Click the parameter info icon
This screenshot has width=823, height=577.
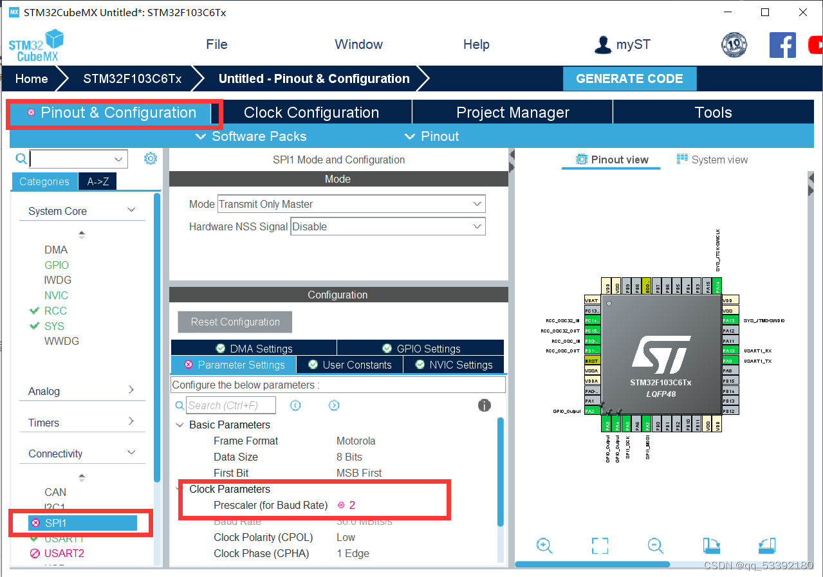pyautogui.click(x=485, y=405)
